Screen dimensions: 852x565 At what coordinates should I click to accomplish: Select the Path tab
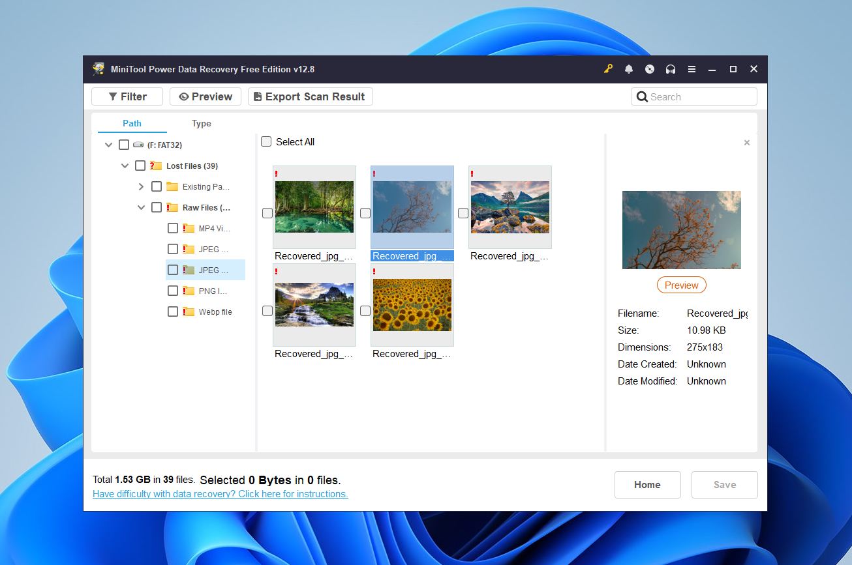coord(132,123)
